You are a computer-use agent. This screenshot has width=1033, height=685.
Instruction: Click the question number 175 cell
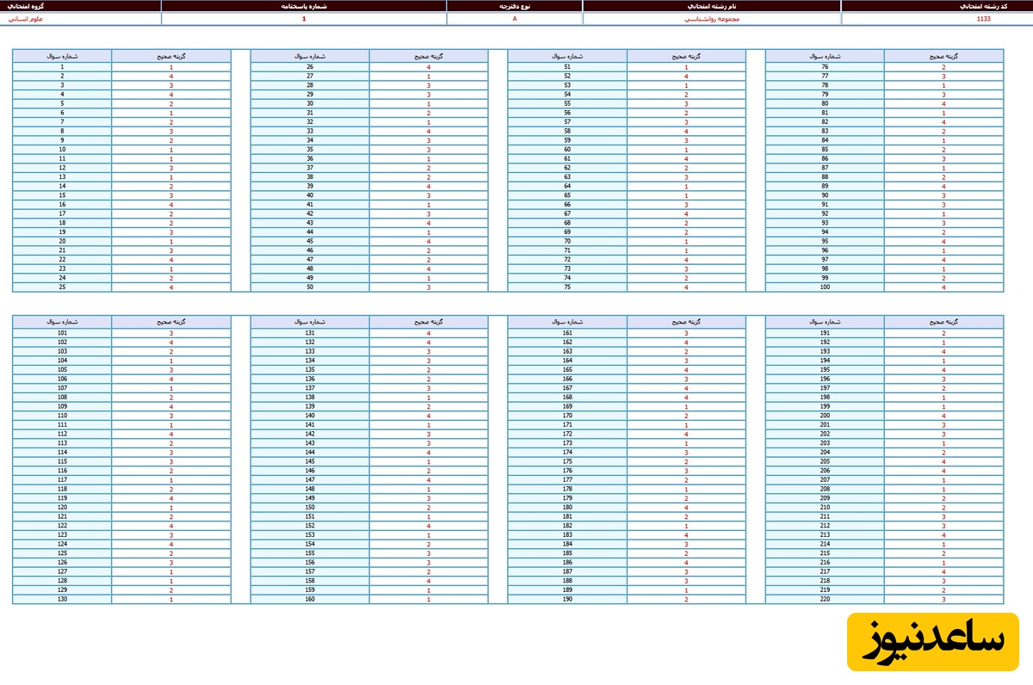click(567, 461)
